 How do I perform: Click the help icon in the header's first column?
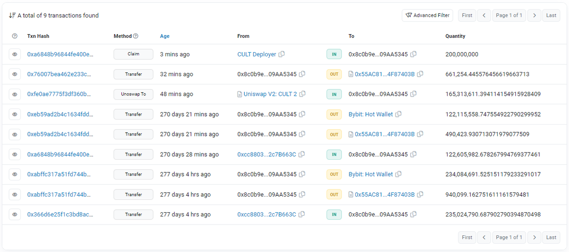pyautogui.click(x=15, y=36)
